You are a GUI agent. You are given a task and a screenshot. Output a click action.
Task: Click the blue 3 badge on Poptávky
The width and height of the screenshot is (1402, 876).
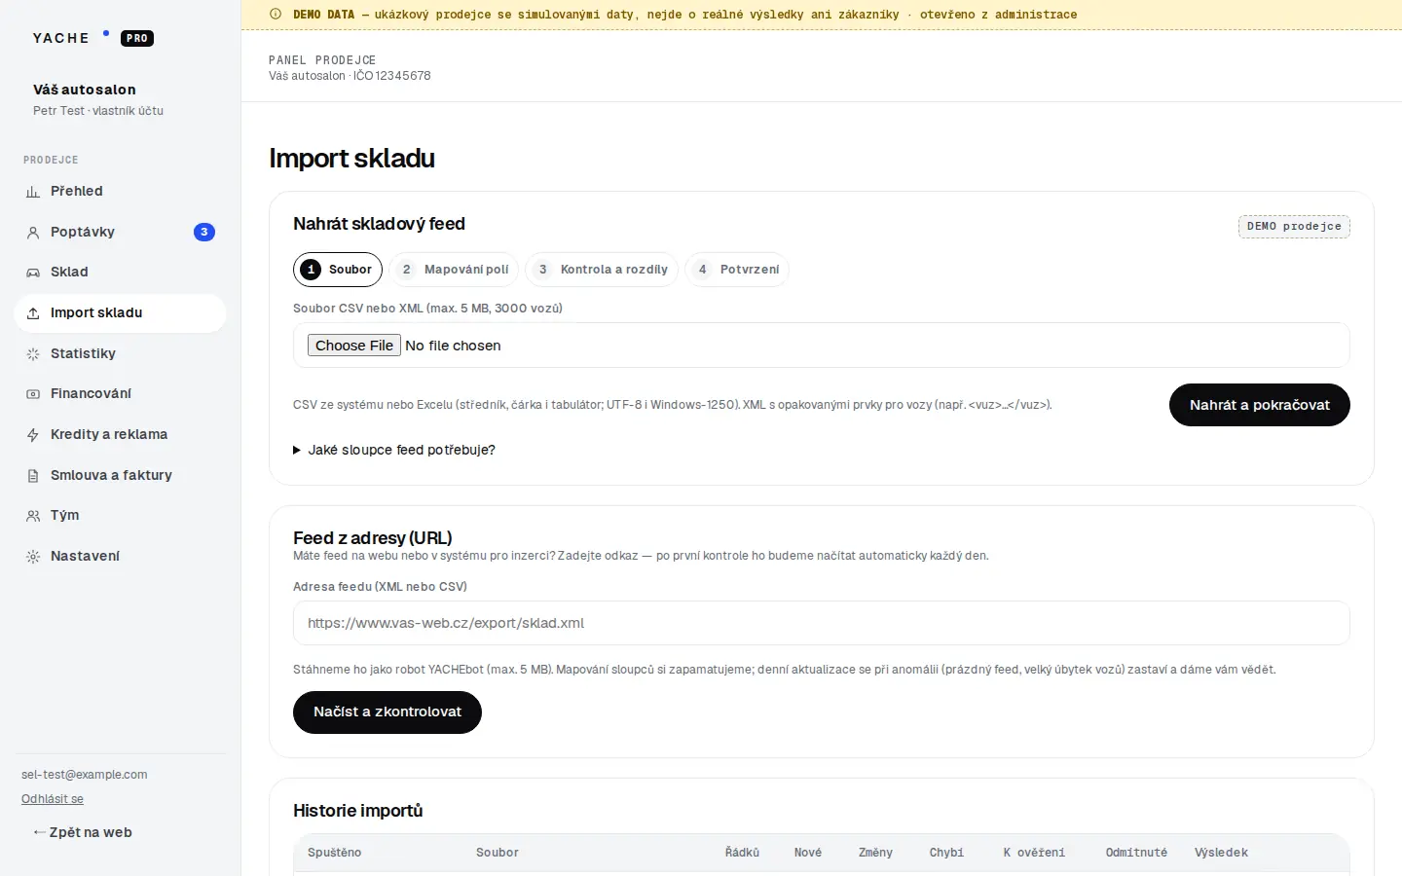pos(203,232)
